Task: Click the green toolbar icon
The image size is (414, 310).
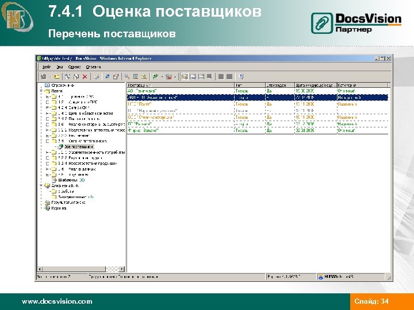Action: click(155, 77)
